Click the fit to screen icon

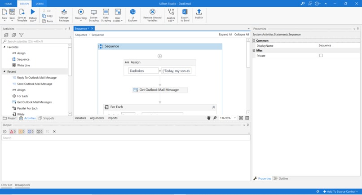pos(241,118)
